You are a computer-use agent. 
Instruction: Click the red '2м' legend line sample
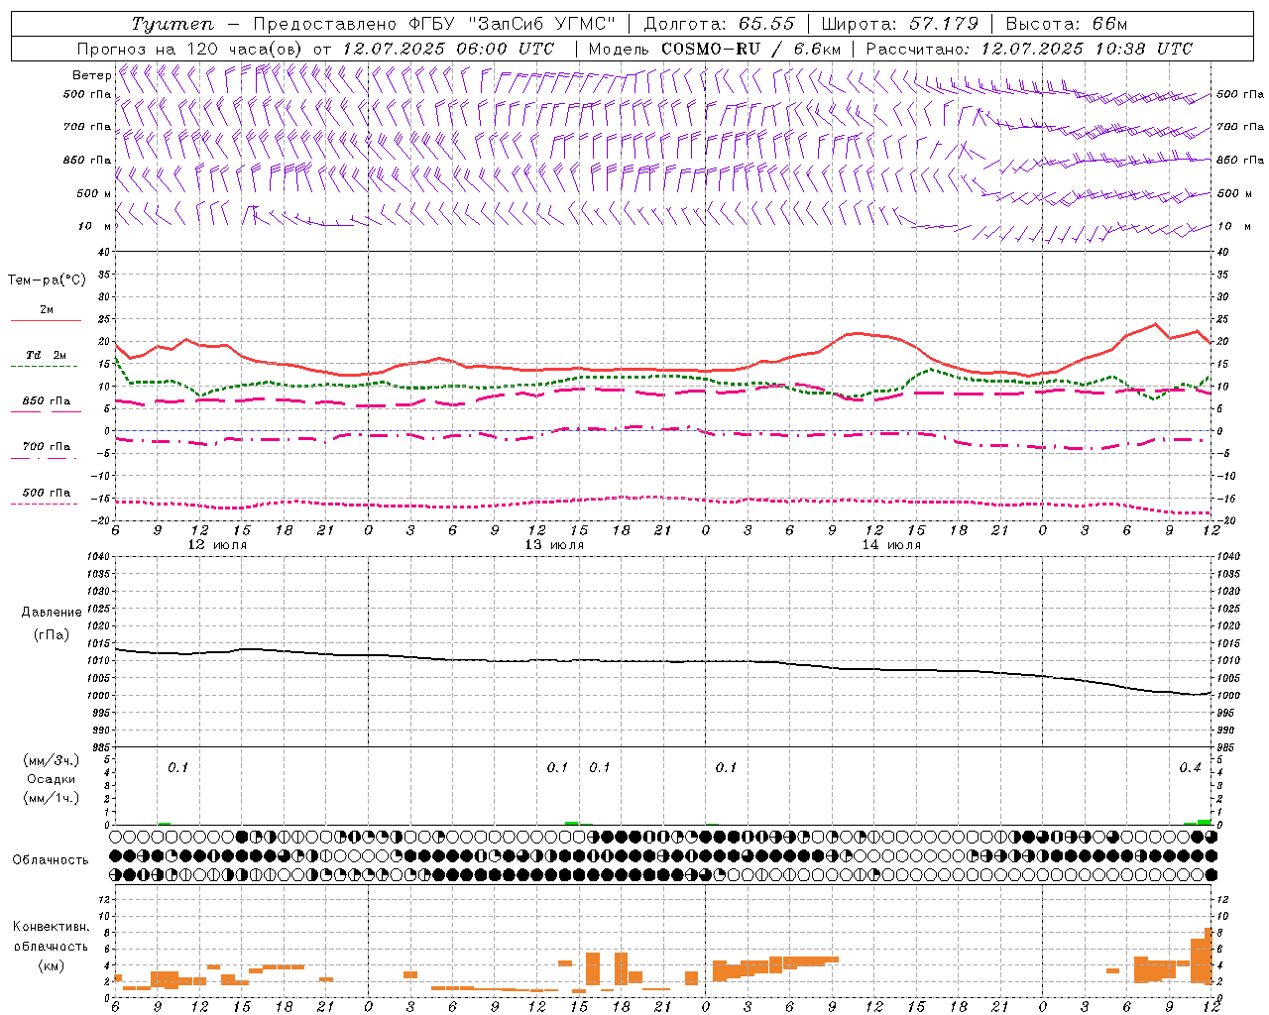point(46,321)
